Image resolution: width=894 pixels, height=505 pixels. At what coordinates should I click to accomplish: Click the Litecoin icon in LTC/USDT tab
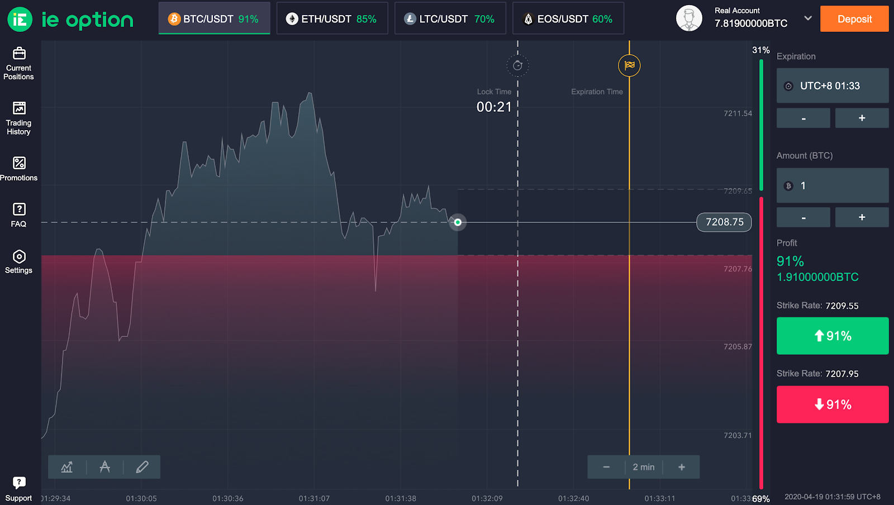click(410, 19)
